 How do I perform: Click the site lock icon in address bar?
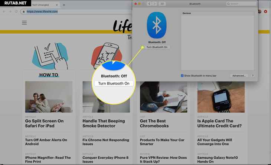coord(24,11)
